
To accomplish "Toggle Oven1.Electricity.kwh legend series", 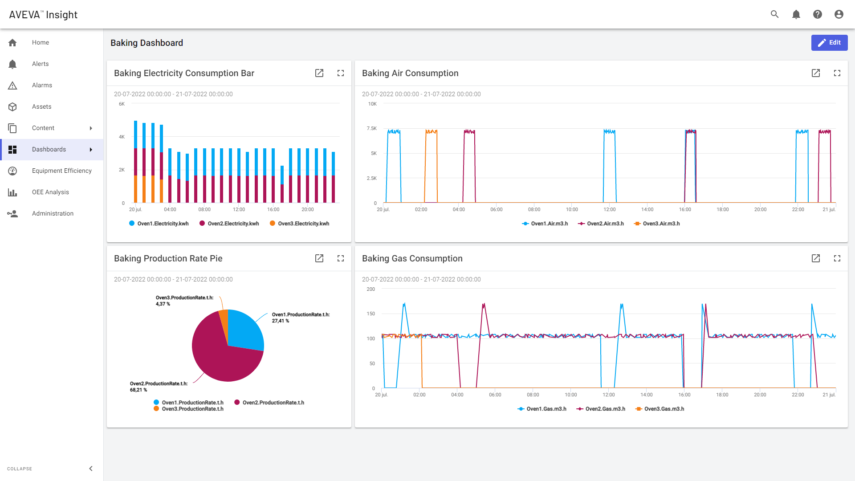I will [159, 224].
